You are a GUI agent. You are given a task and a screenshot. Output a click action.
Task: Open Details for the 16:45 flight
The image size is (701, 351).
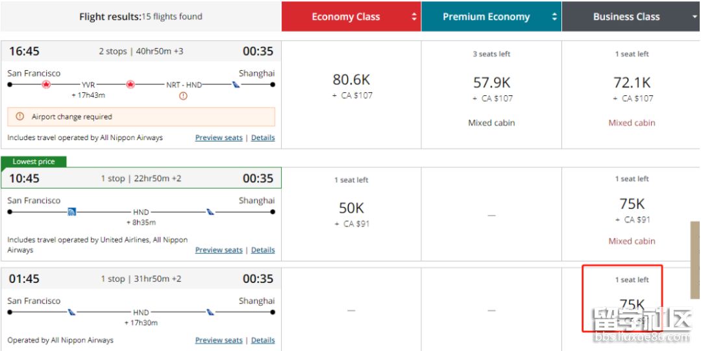pyautogui.click(x=263, y=138)
